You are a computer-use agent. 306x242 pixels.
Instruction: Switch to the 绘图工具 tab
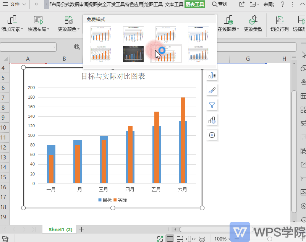coord(154,4)
